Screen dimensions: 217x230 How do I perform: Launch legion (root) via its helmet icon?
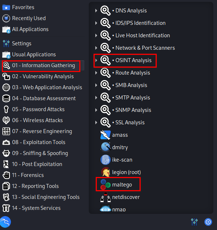(x=106, y=172)
